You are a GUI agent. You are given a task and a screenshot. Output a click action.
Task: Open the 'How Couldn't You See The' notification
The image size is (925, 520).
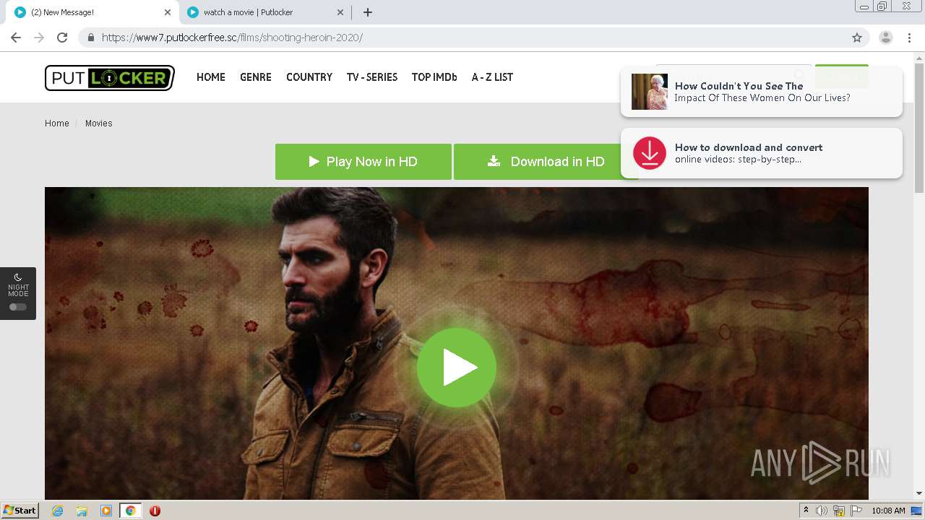point(762,92)
